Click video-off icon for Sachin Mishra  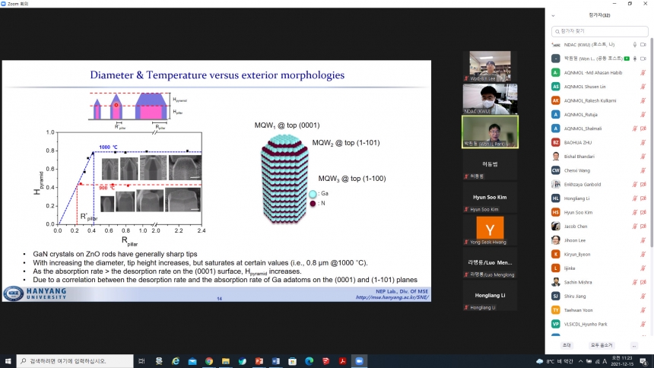pos(643,281)
